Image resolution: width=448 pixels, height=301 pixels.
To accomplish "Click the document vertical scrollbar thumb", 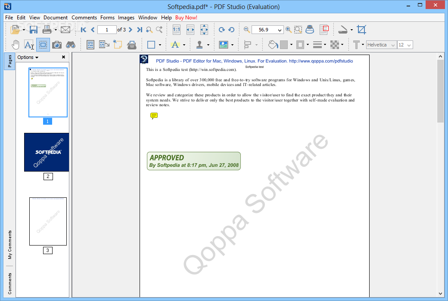I will pyautogui.click(x=440, y=92).
